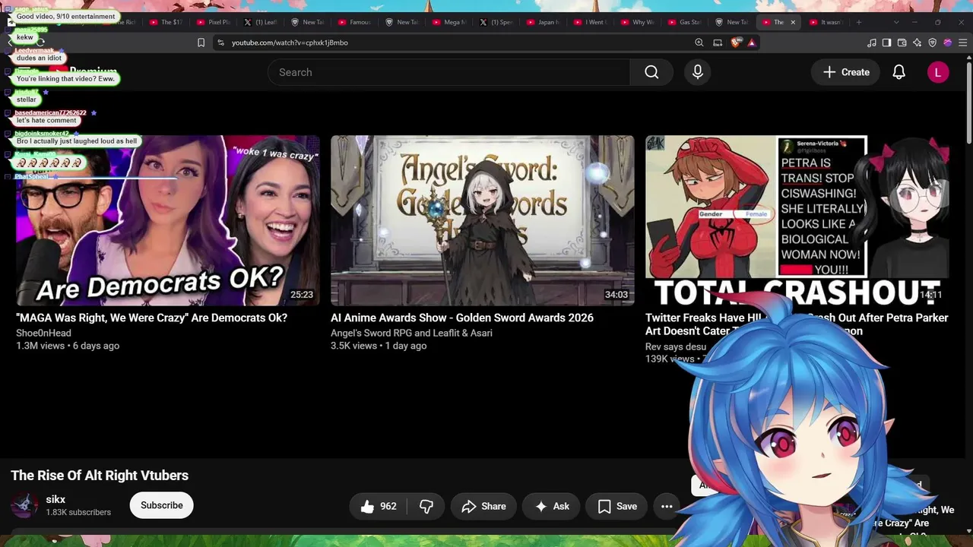Open the Brave Rewards triangle icon
Screen dimensions: 973x547
(x=752, y=43)
